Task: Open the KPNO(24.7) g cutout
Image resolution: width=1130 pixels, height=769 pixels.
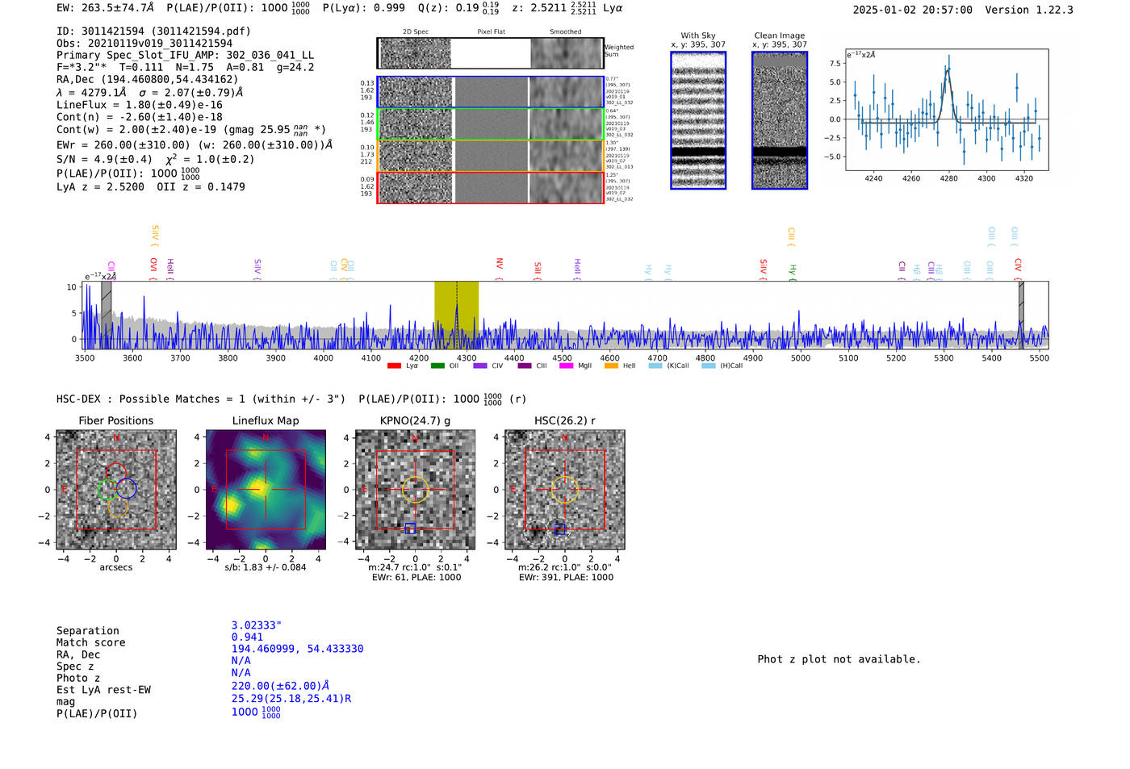Action: (415, 490)
